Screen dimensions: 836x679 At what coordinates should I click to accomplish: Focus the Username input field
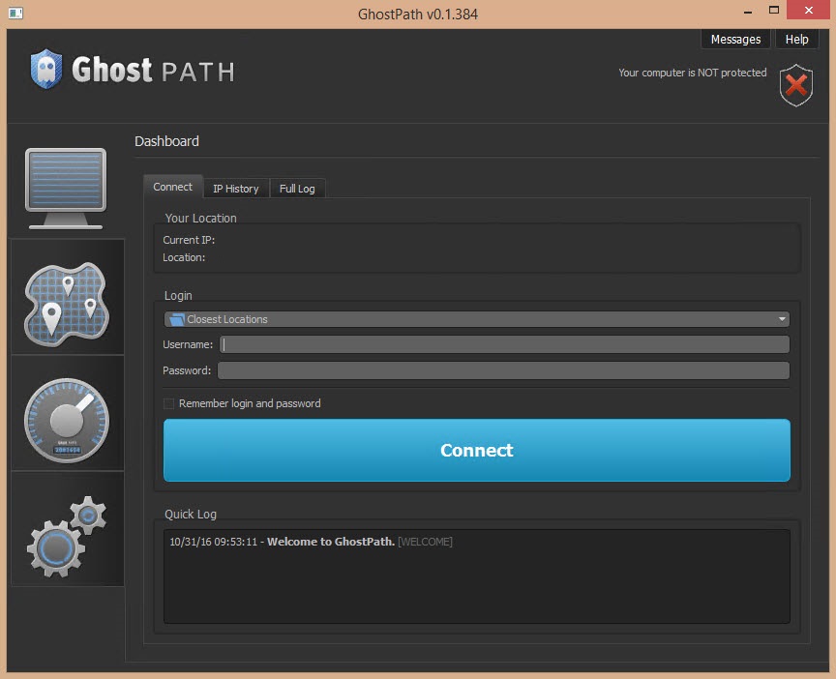click(x=504, y=345)
